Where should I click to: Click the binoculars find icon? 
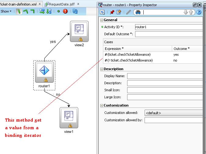138,12
